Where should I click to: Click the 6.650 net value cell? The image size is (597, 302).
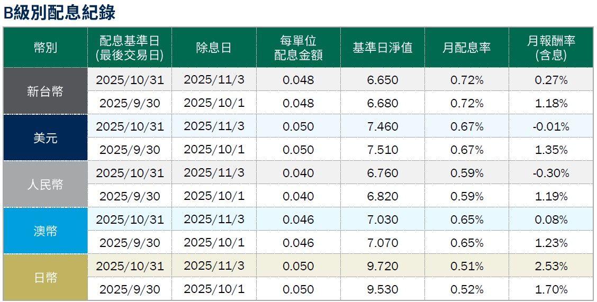click(382, 80)
